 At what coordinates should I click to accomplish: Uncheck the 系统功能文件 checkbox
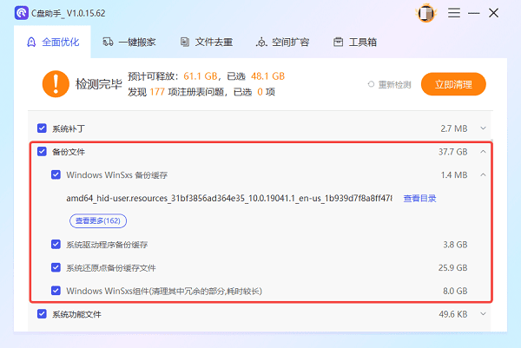click(42, 314)
